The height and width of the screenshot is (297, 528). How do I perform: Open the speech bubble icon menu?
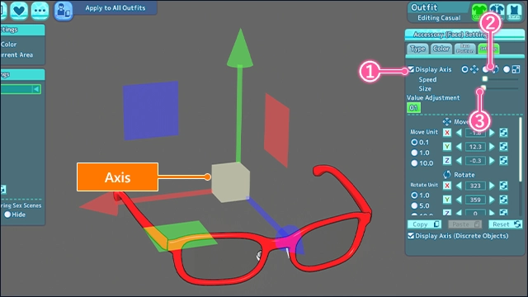(x=40, y=10)
